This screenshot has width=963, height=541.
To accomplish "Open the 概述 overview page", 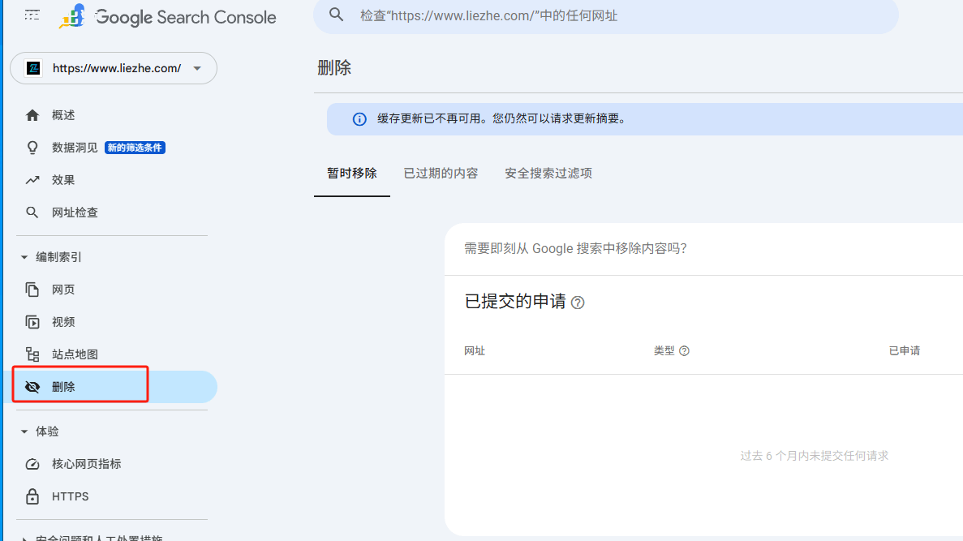I will [63, 115].
